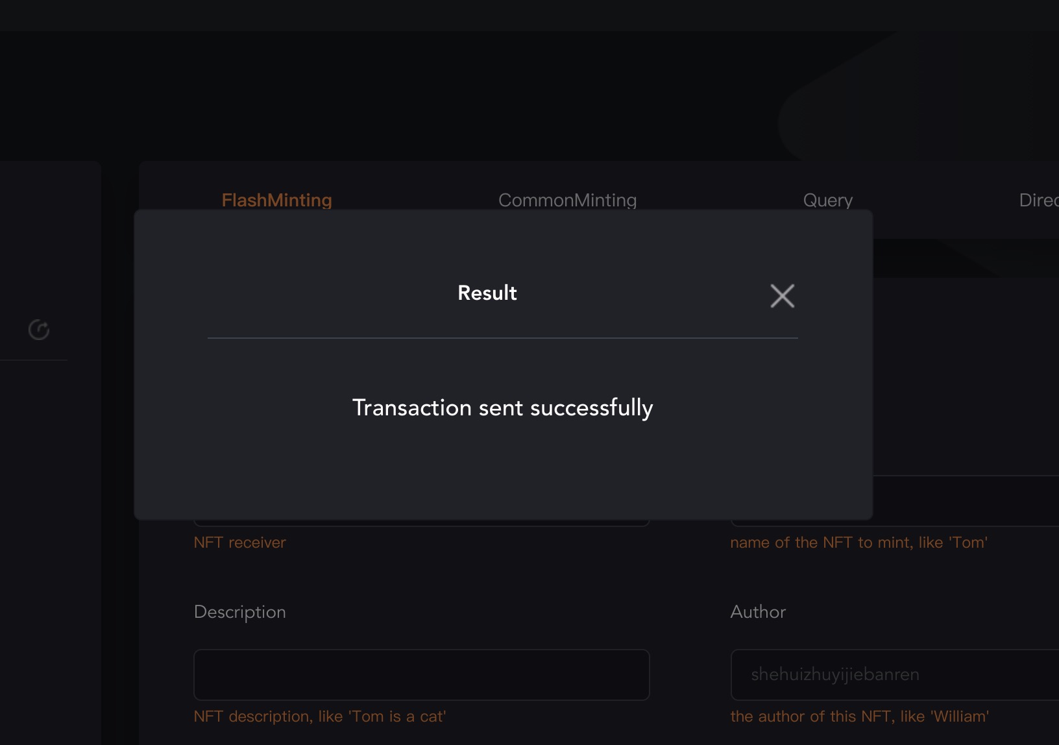The width and height of the screenshot is (1059, 745).
Task: Switch to the CommonMinting tab
Action: tap(567, 200)
